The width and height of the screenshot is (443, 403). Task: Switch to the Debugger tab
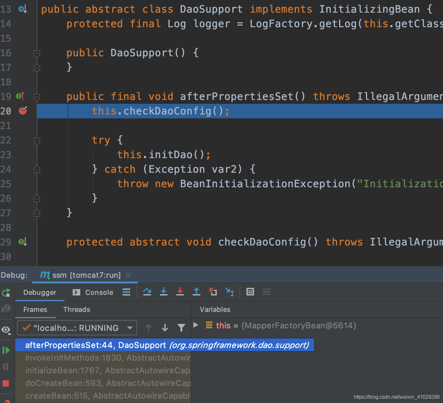tap(40, 292)
